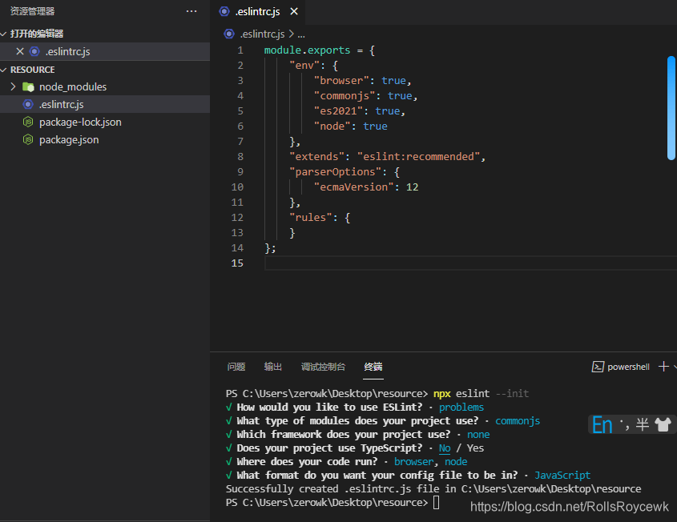Image resolution: width=677 pixels, height=522 pixels.
Task: Click the editor vertical scrollbar
Action: 671,108
